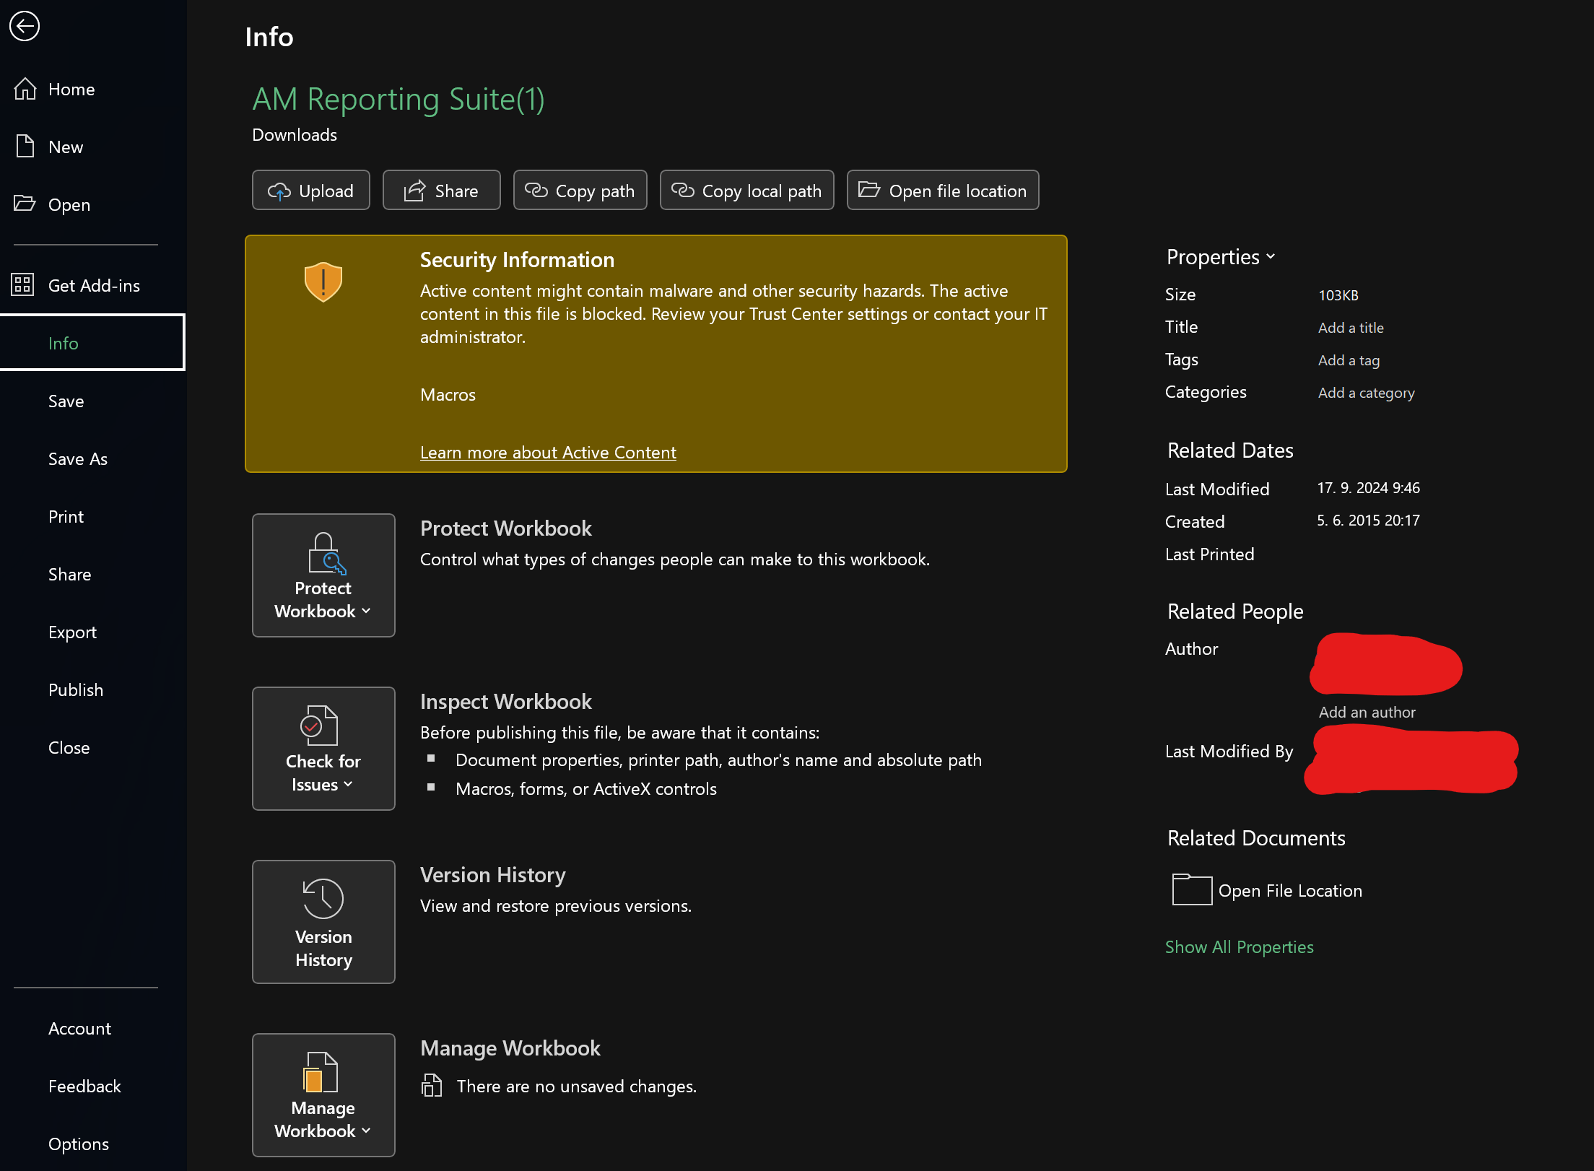The image size is (1594, 1171).
Task: Expand the Manage Workbook dropdown
Action: tap(323, 1095)
